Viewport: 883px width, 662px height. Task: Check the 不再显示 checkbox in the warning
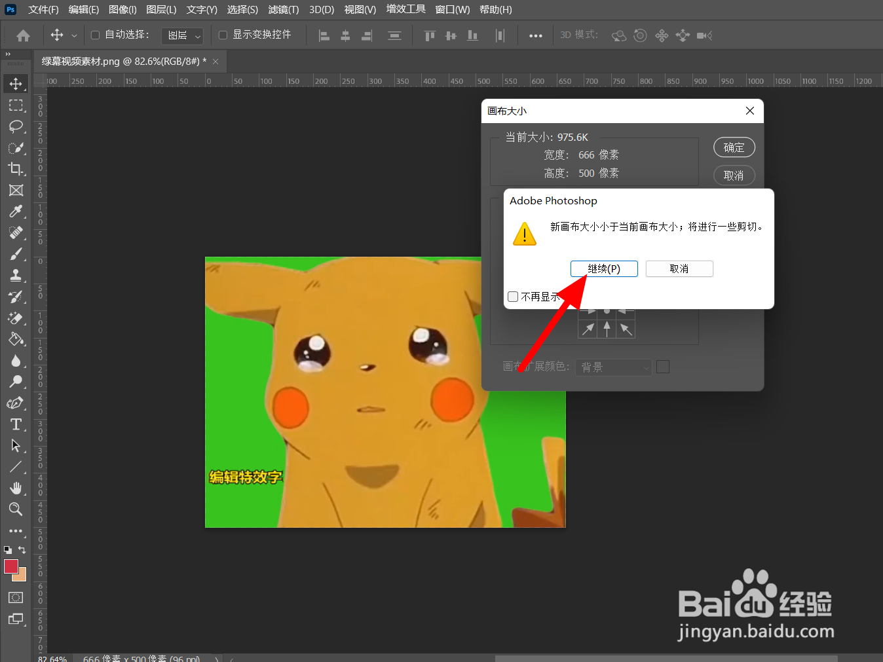point(513,297)
